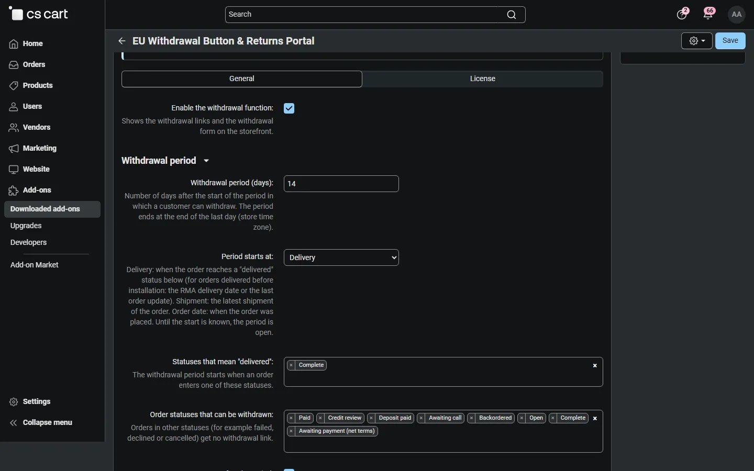Remove Awaiting payment (net terms) tag
The height and width of the screenshot is (471, 754).
(x=291, y=431)
